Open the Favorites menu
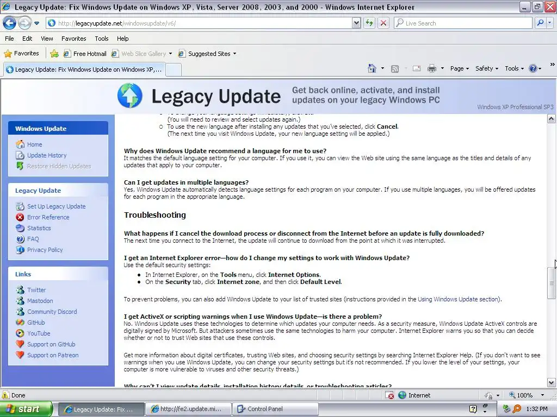 (x=73, y=39)
